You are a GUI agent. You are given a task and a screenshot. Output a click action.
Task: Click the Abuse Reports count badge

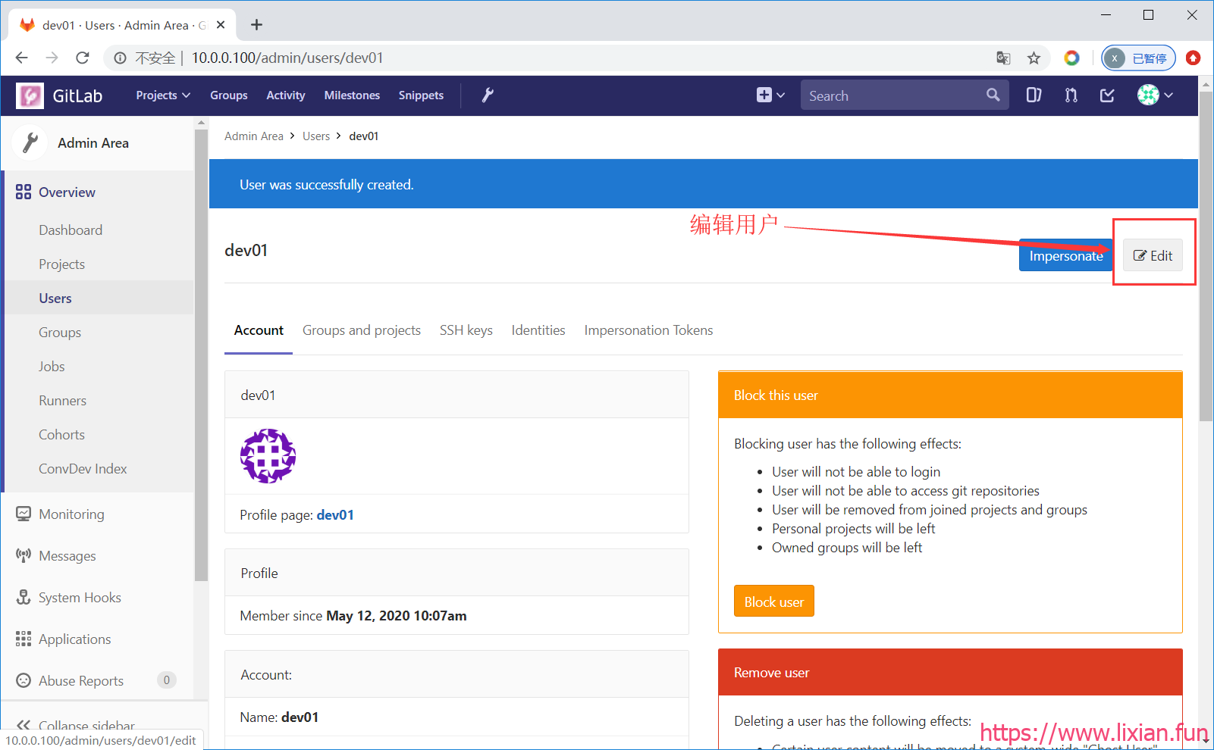click(167, 680)
